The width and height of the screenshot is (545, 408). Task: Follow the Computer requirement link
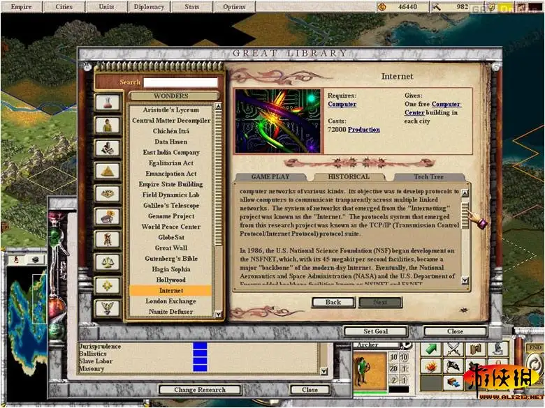pos(342,104)
